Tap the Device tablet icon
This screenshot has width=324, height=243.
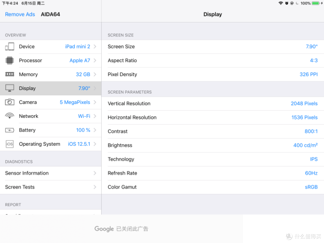tap(10, 46)
